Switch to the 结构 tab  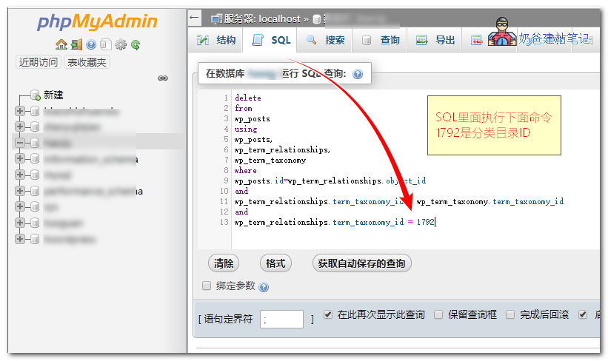pos(217,40)
